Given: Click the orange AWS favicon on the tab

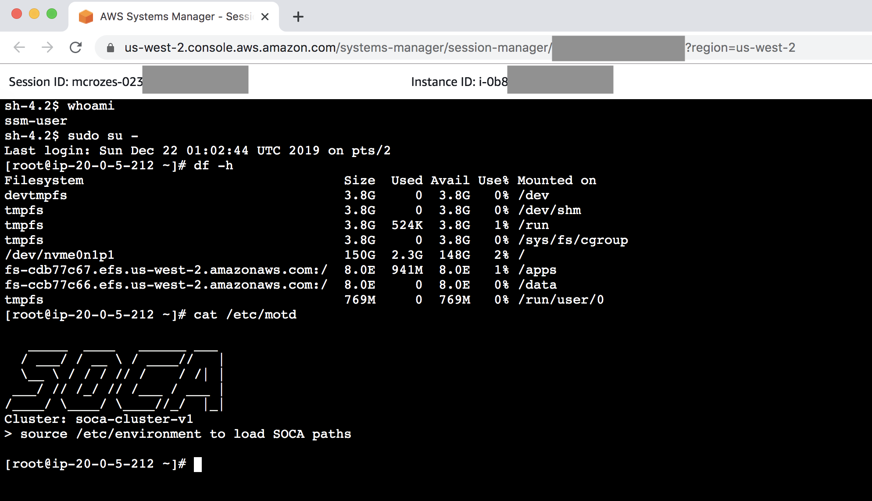Looking at the screenshot, I should pyautogui.click(x=86, y=17).
